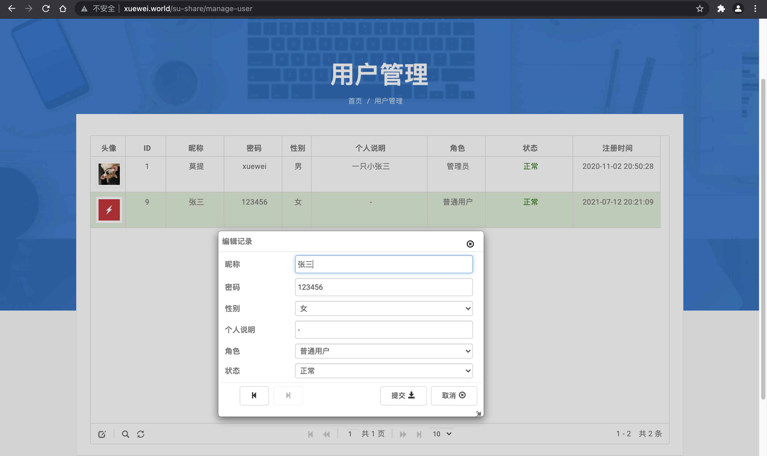
Task: Expand the 状态 dropdown showing 正常
Action: 384,370
